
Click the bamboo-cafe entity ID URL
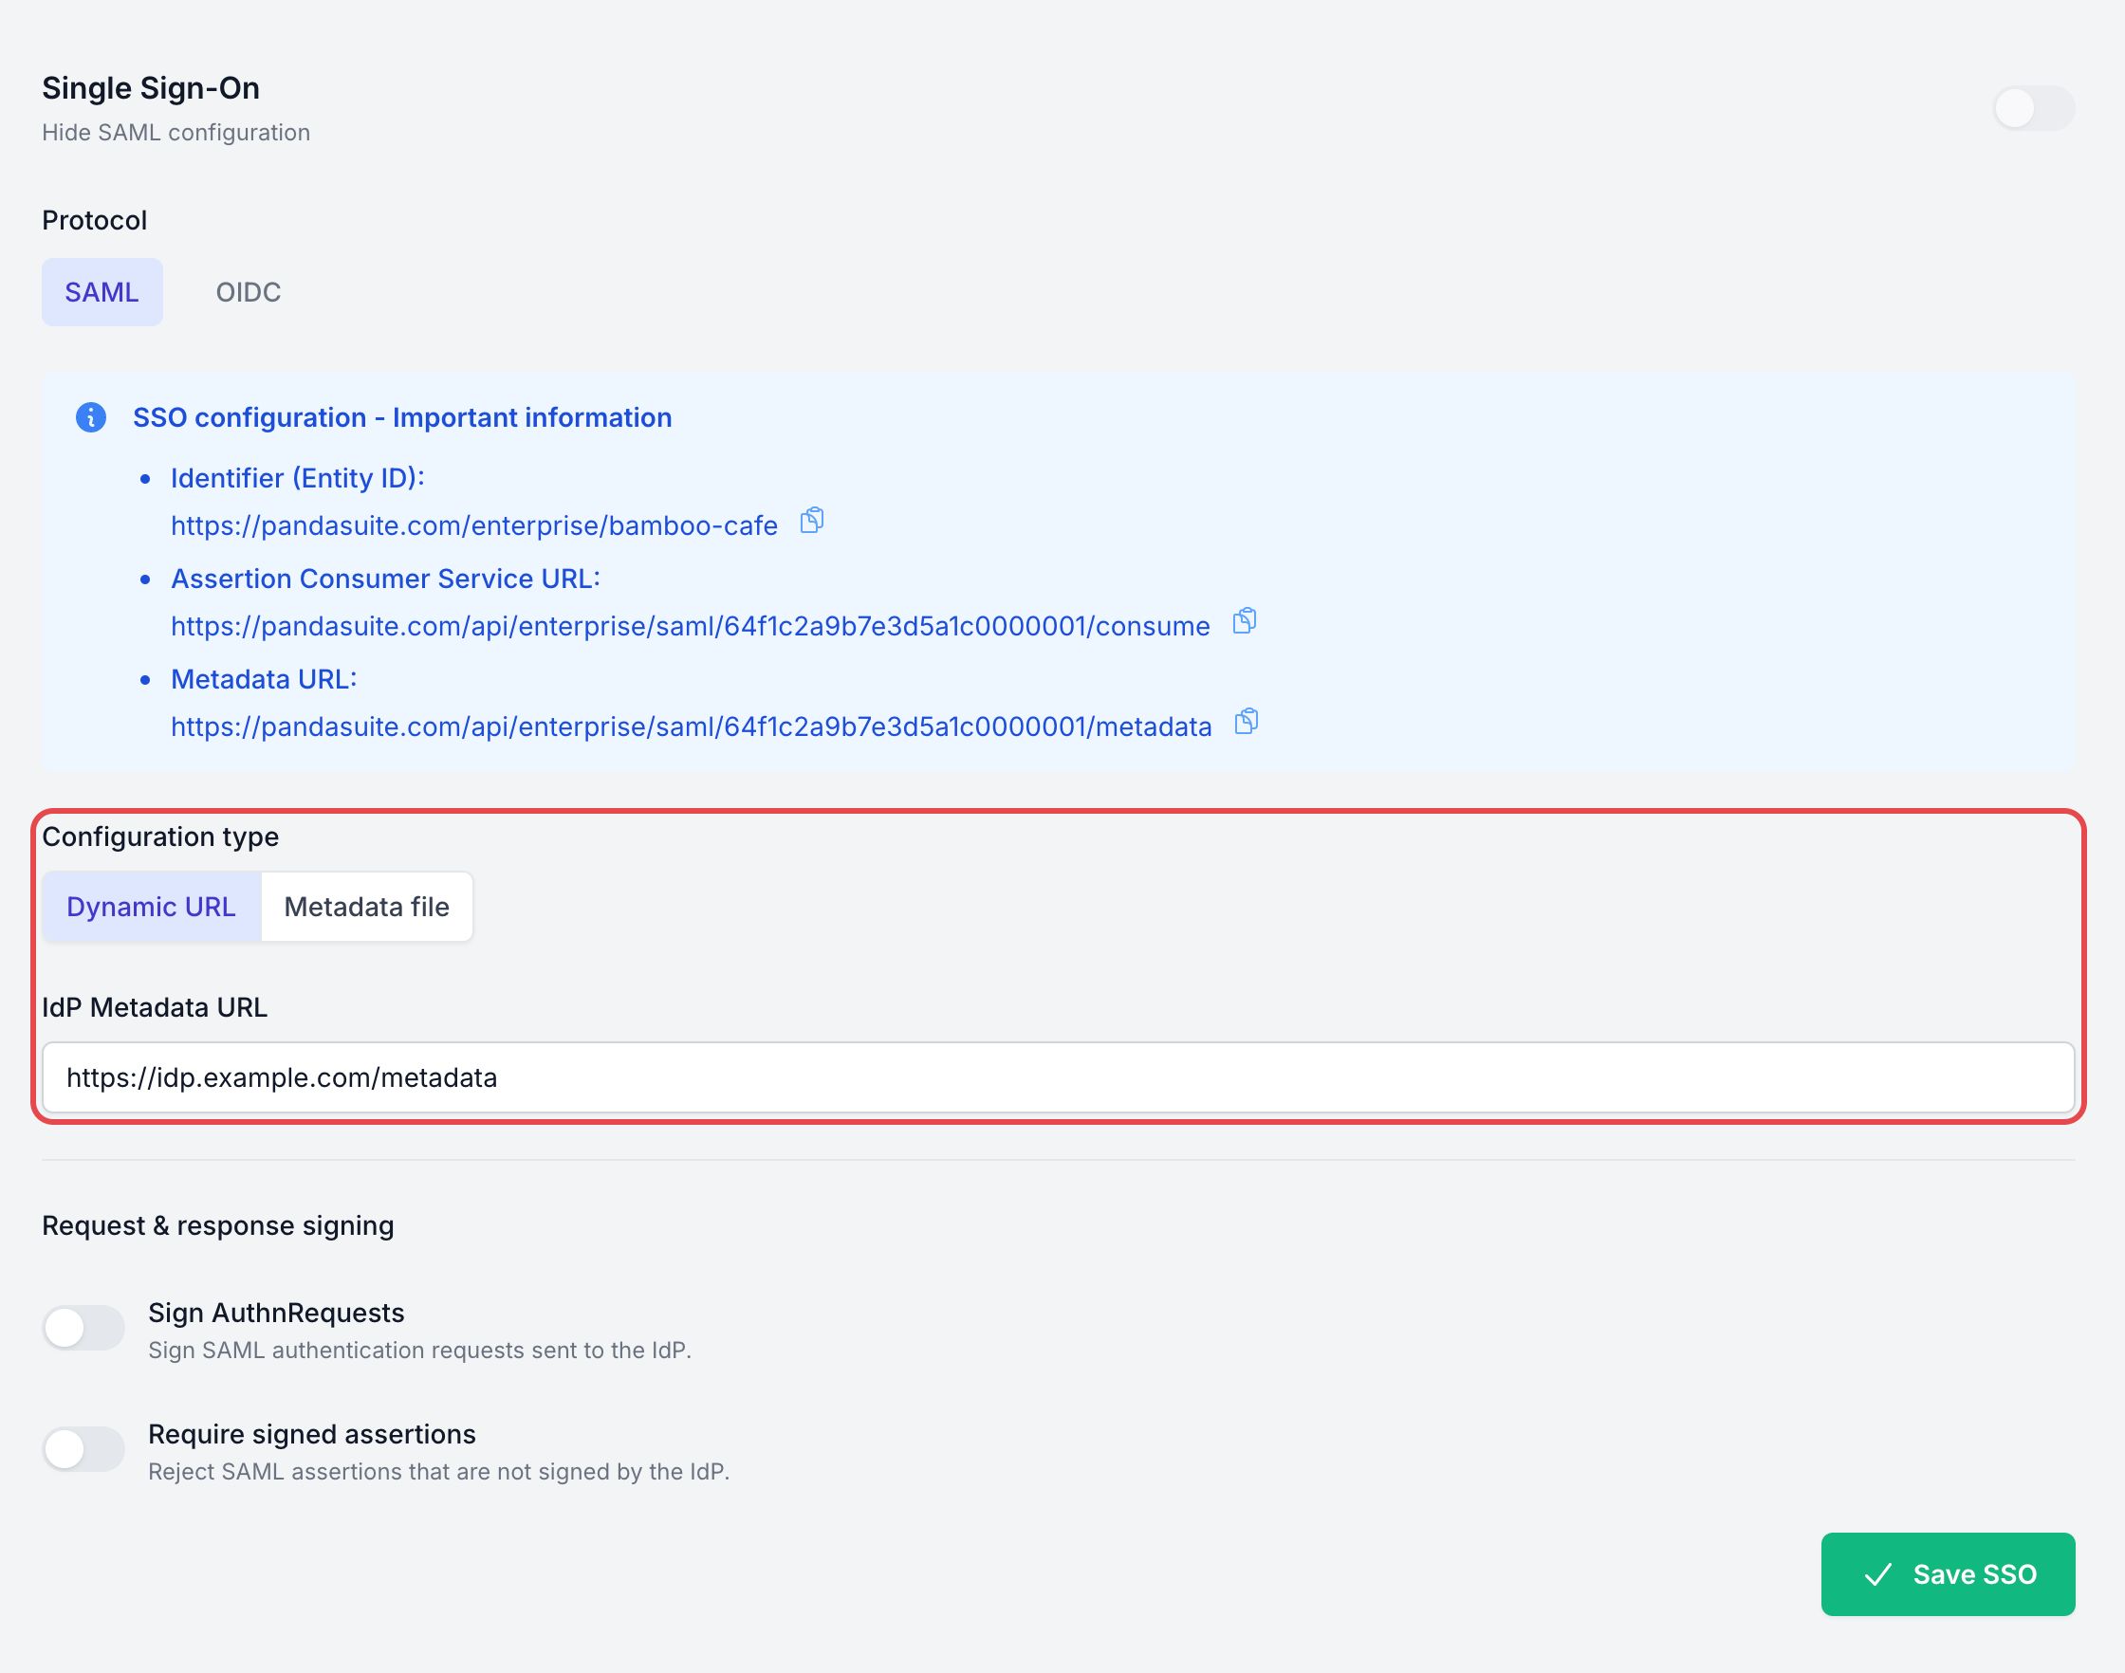[x=474, y=526]
